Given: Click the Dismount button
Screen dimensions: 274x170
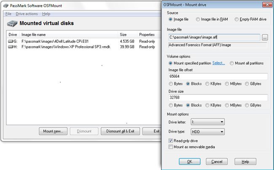Looking at the screenshot, I should [84, 131].
